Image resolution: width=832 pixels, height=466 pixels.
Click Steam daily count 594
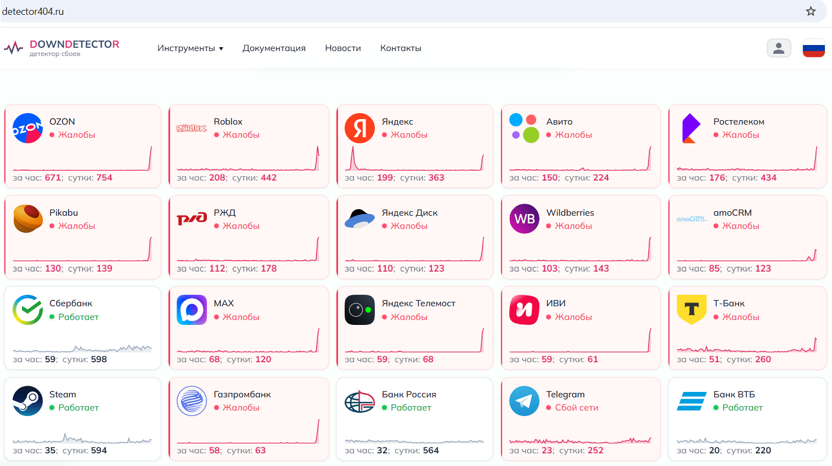99,450
